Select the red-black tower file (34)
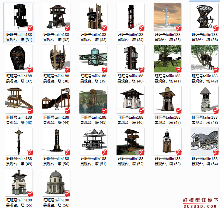The height and width of the screenshot is (209, 220). click(x=130, y=17)
